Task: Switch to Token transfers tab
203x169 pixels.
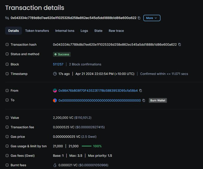Action: coord(37,31)
